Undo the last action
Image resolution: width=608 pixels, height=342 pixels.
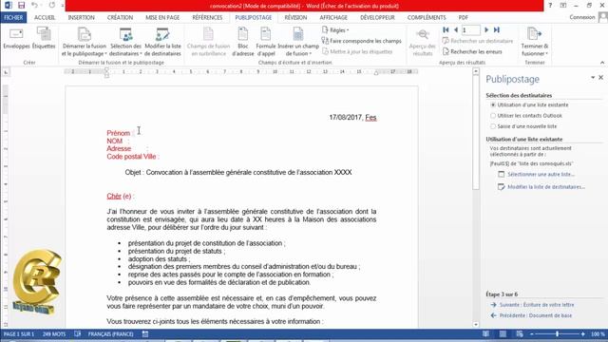pos(34,6)
